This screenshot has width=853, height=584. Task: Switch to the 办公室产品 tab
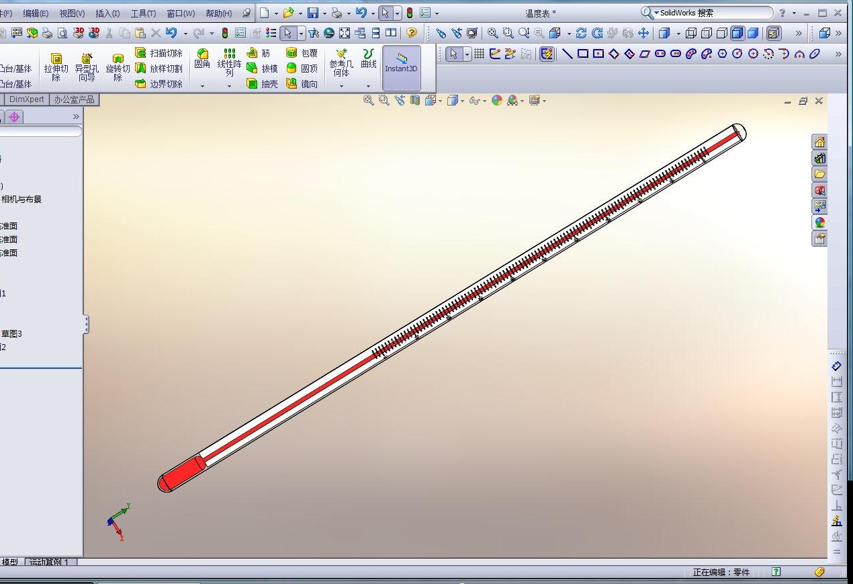click(74, 99)
